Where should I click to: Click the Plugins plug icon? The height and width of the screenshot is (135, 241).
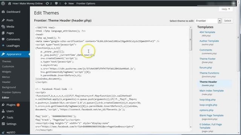click(x=3, y=105)
